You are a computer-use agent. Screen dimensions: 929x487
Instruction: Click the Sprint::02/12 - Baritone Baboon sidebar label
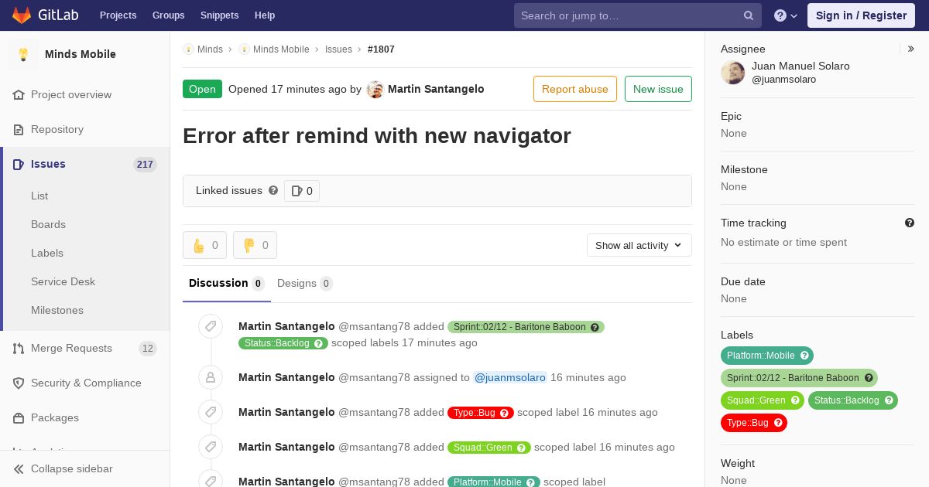[799, 378]
